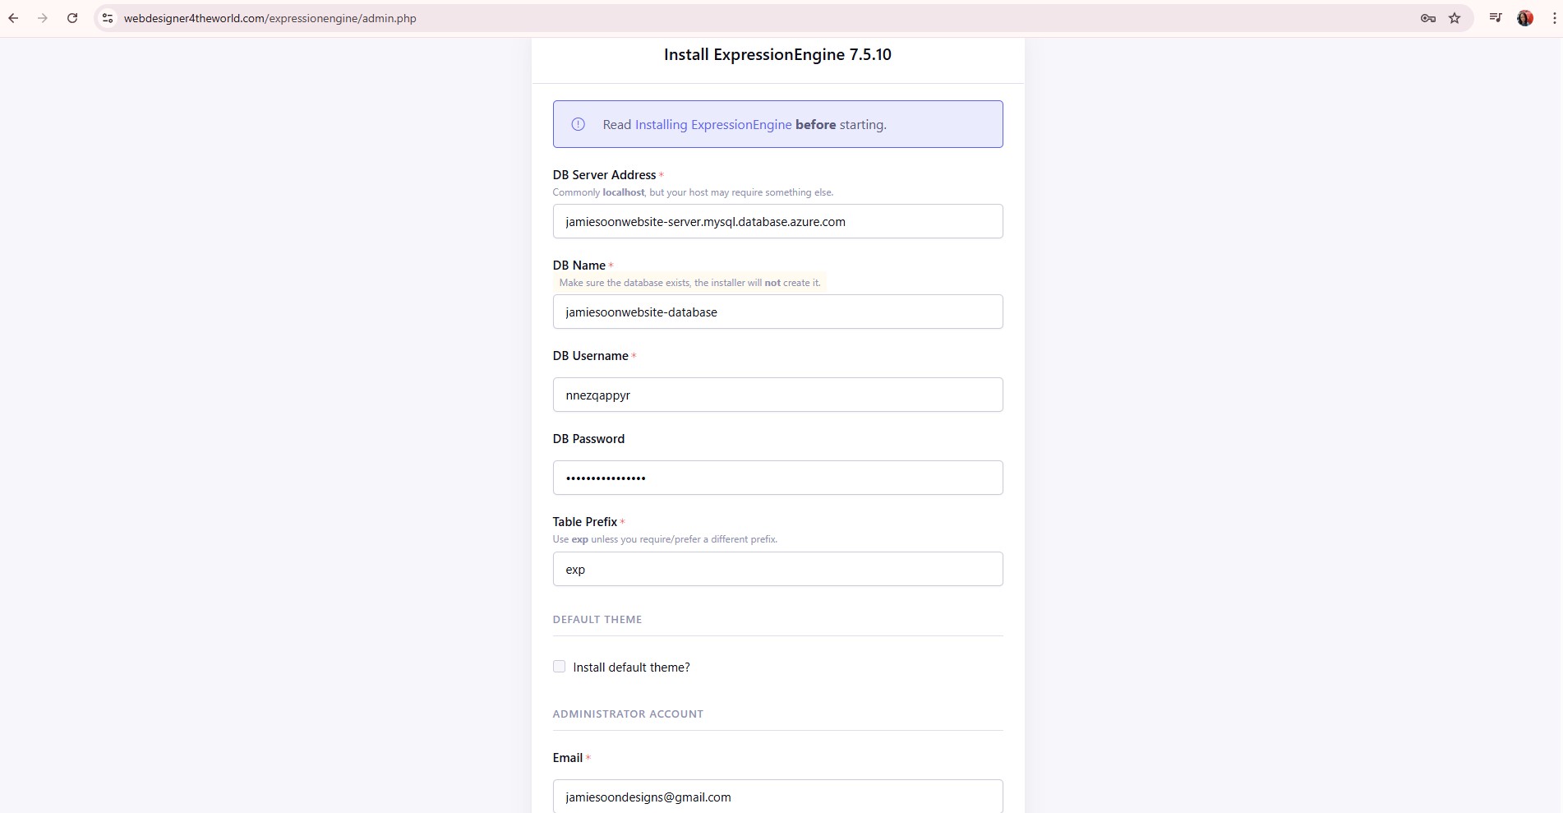This screenshot has height=813, width=1563.
Task: Click the forward navigation arrow
Action: coord(43,18)
